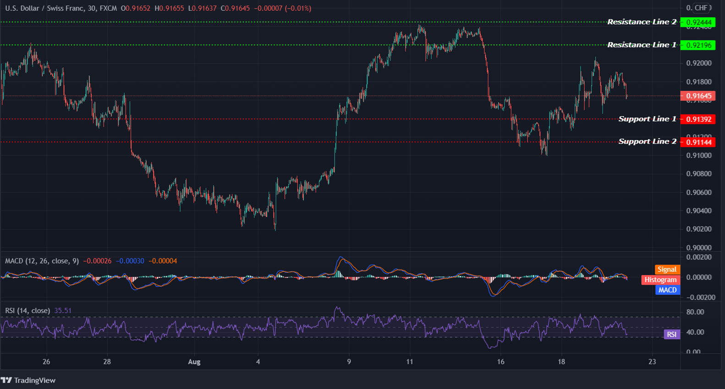
Task: Click the CHF currency label
Action: pos(701,8)
